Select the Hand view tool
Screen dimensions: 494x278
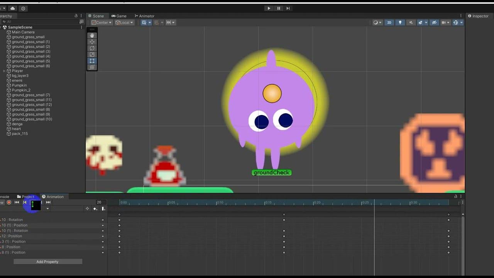[92, 36]
